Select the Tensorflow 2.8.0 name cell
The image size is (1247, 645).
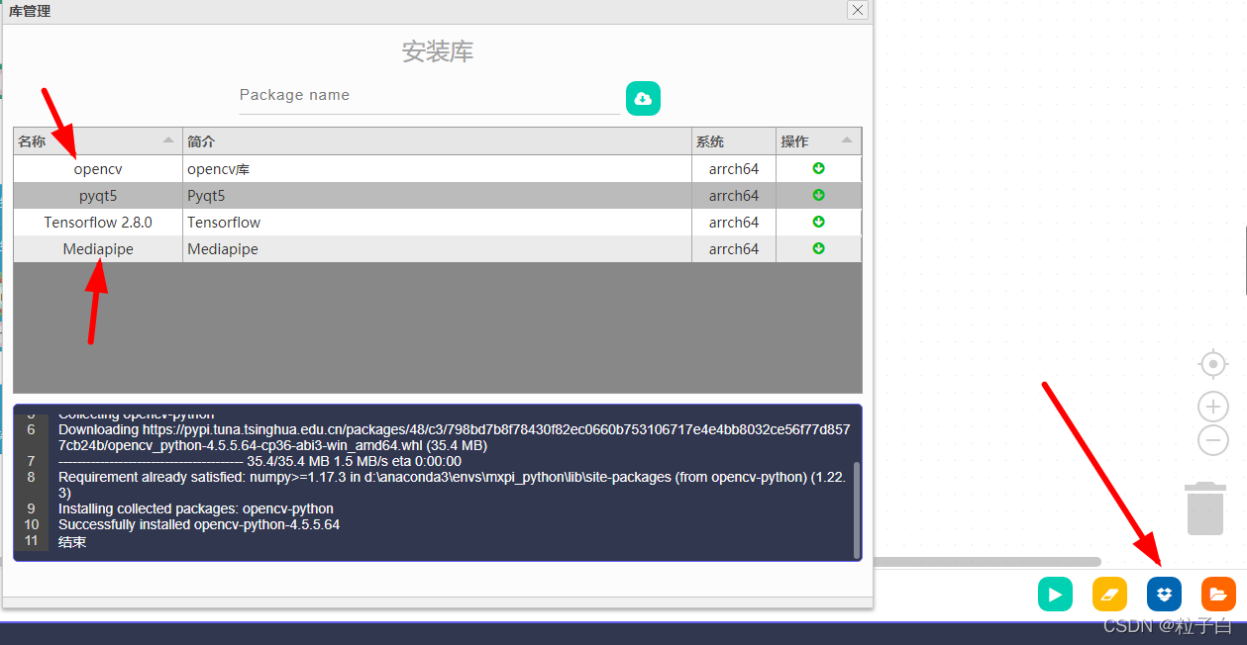coord(98,223)
